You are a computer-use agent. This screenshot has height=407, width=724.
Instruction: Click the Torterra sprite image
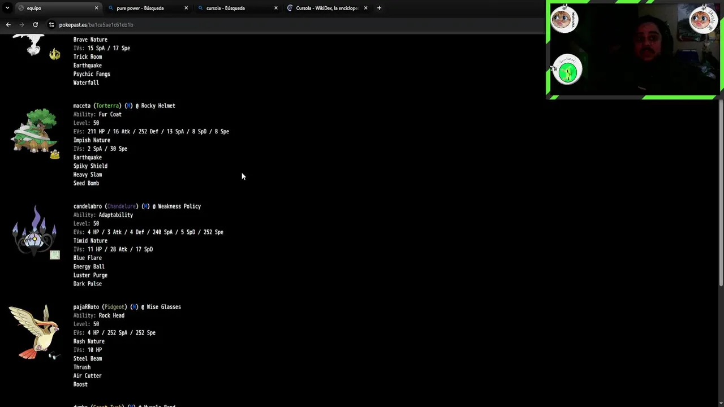(x=35, y=131)
